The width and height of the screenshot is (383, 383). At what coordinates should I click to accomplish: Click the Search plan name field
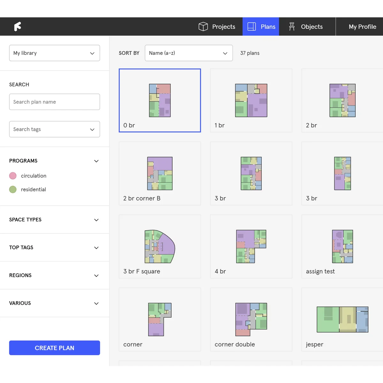pyautogui.click(x=55, y=102)
